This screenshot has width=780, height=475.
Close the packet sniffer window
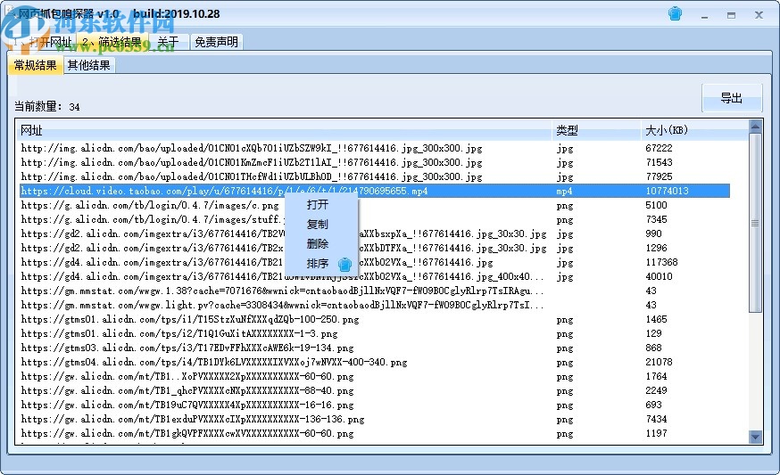tap(759, 15)
